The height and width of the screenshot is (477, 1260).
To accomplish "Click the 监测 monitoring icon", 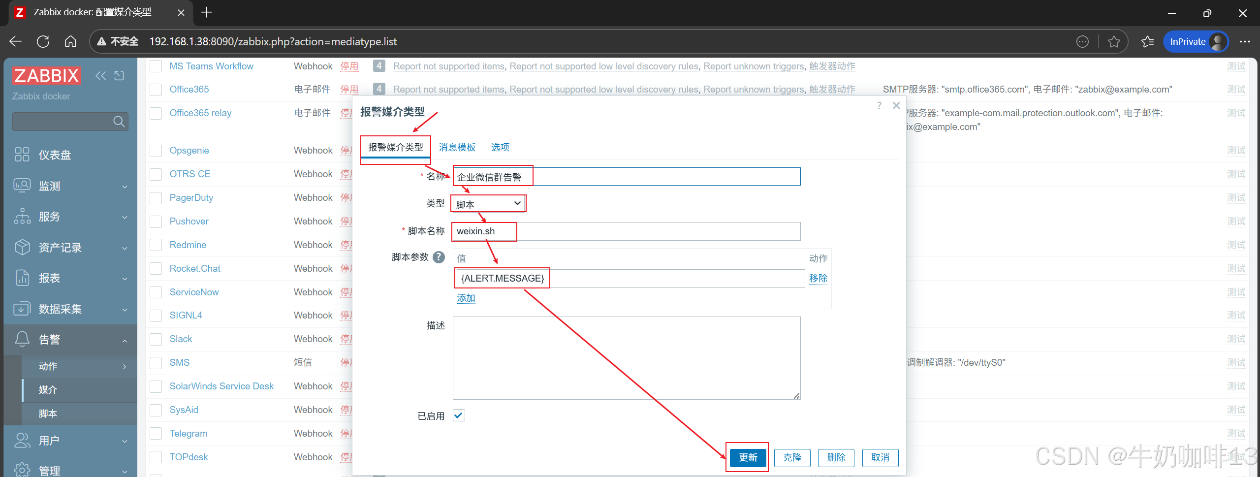I will pyautogui.click(x=22, y=186).
